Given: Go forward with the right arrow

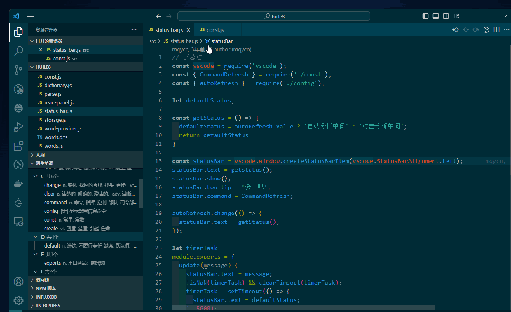Looking at the screenshot, I should coord(169,16).
